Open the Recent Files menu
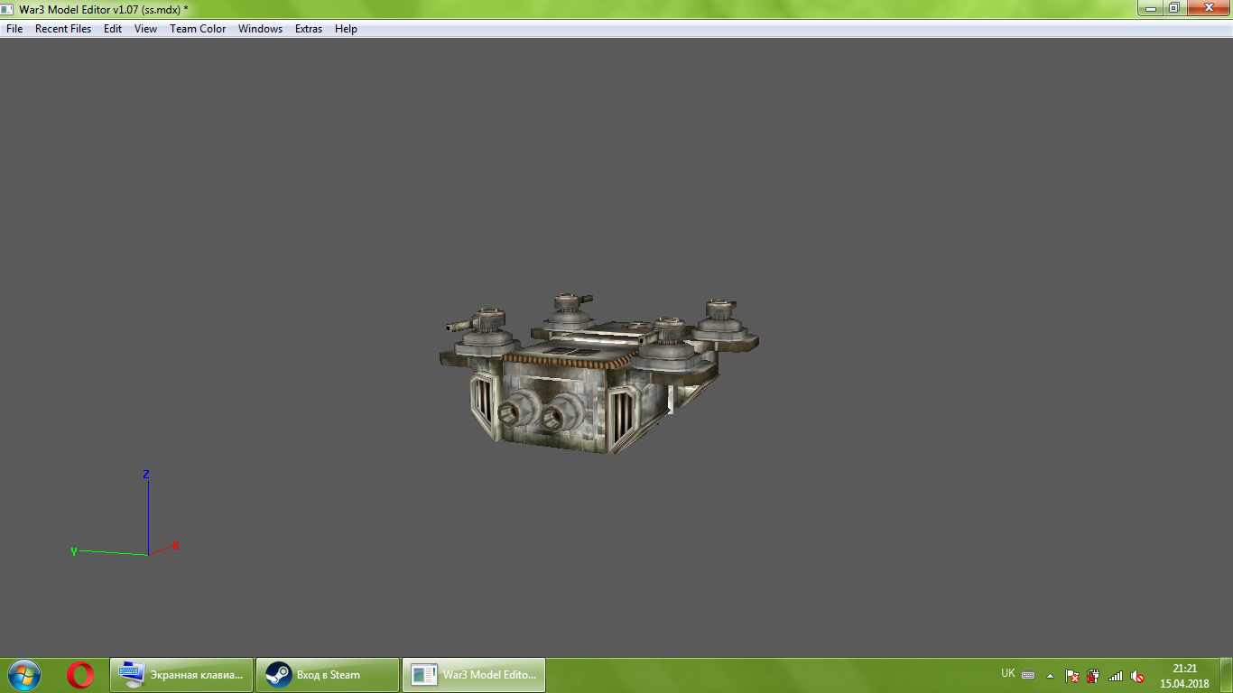 click(63, 29)
